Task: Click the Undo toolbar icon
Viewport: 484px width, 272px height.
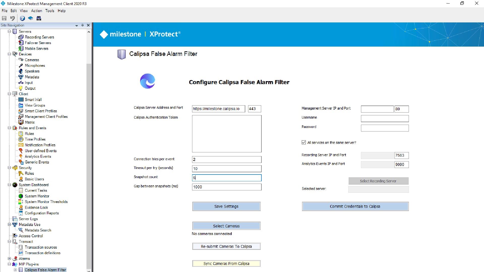Action: 12,18
